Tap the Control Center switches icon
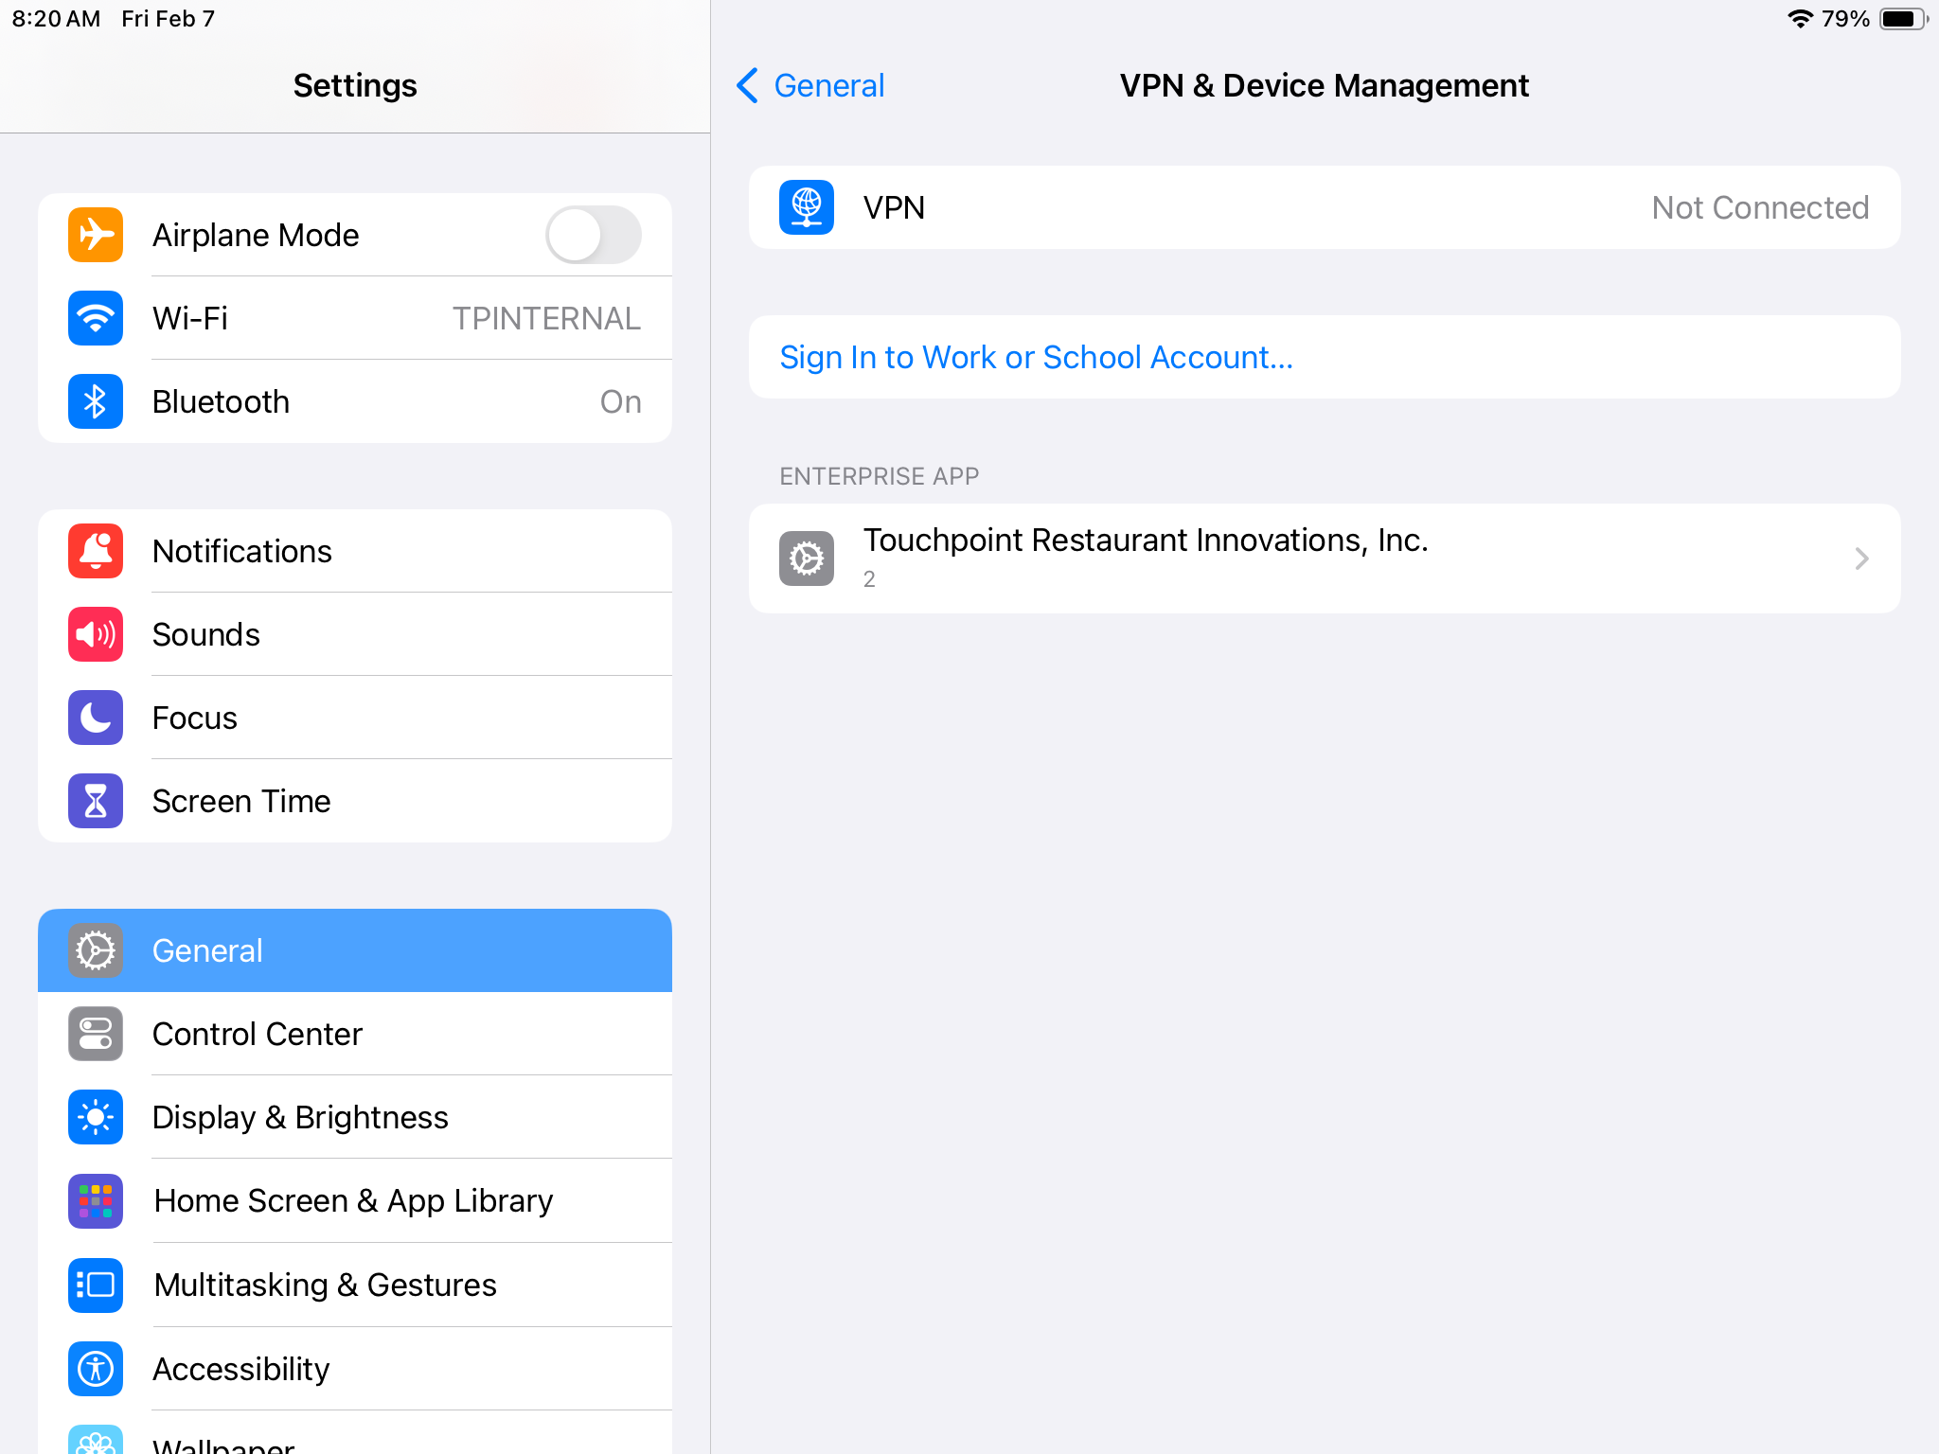This screenshot has width=1939, height=1454. click(96, 1034)
